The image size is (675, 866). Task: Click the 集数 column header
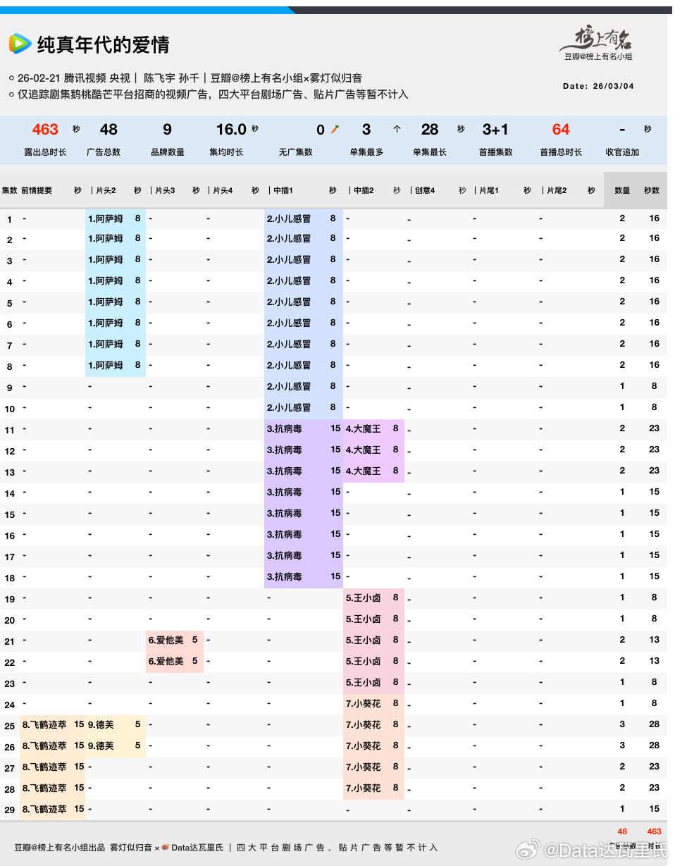click(9, 190)
